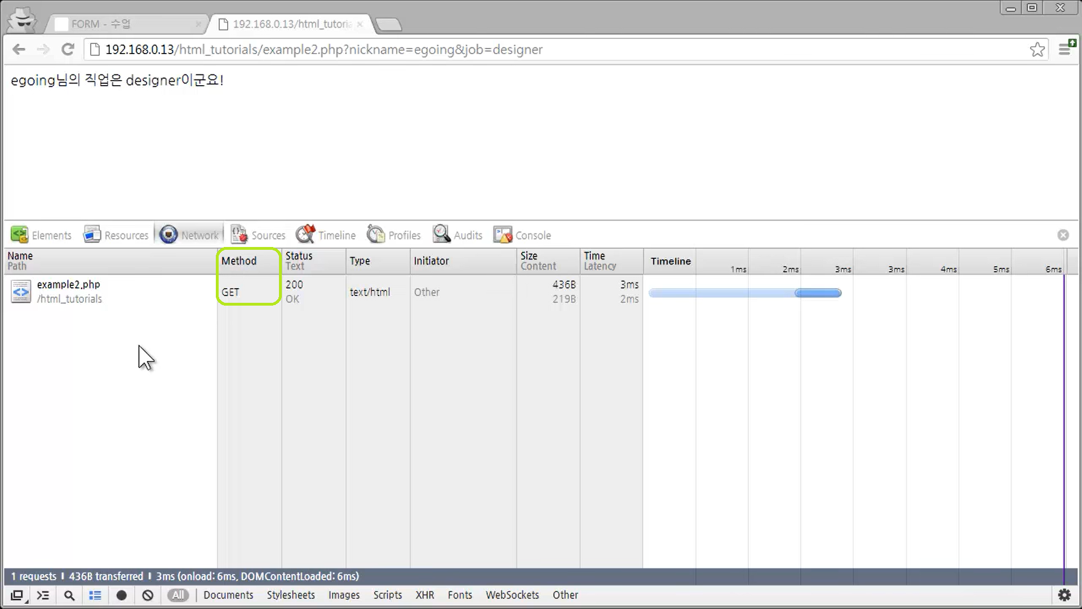
Task: Open the Profiles panel
Action: pyautogui.click(x=394, y=235)
